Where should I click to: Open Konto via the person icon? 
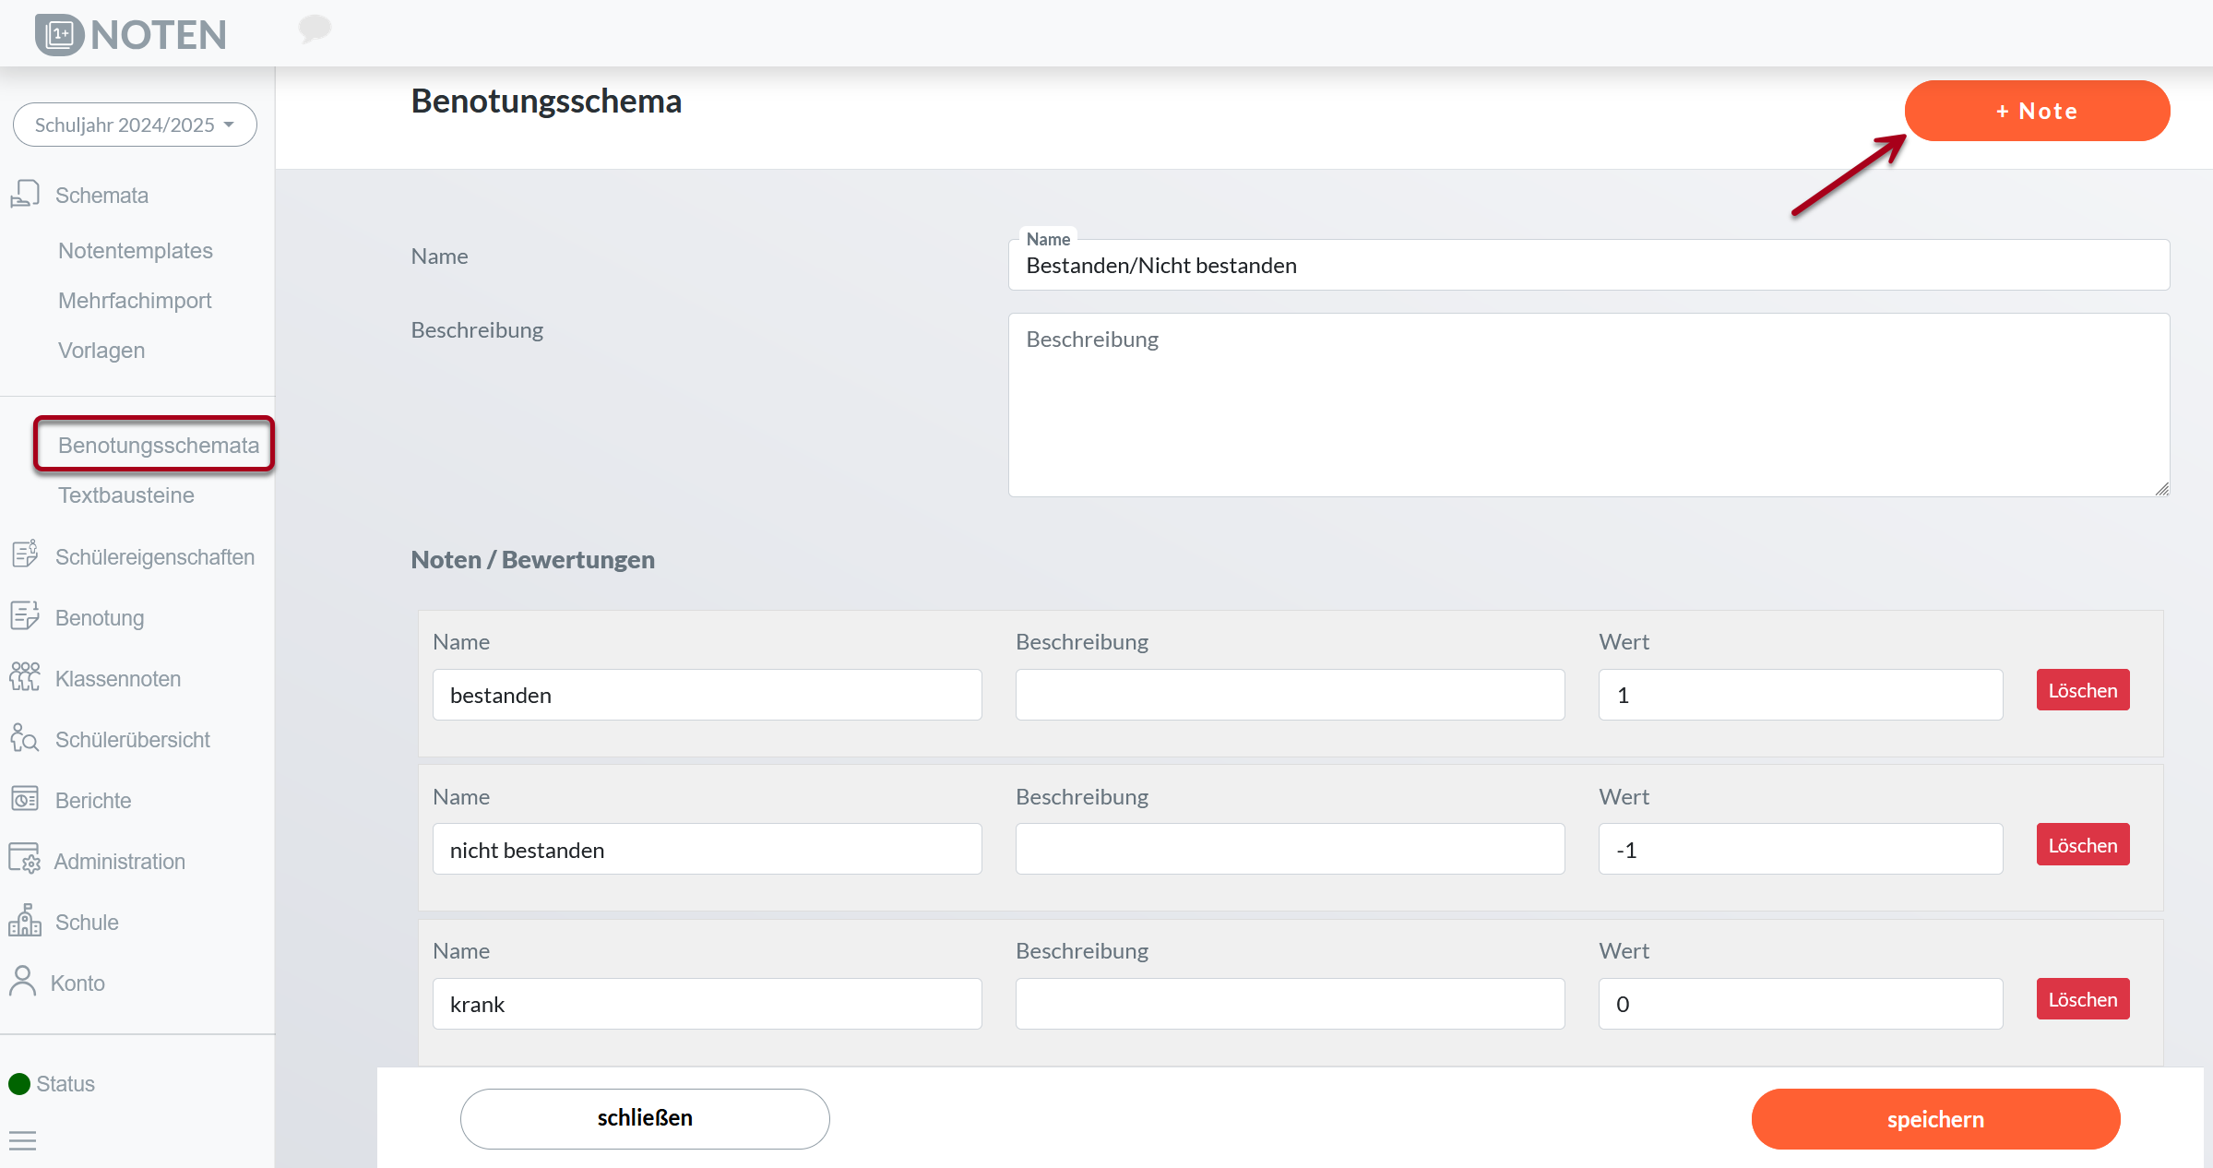tap(23, 982)
